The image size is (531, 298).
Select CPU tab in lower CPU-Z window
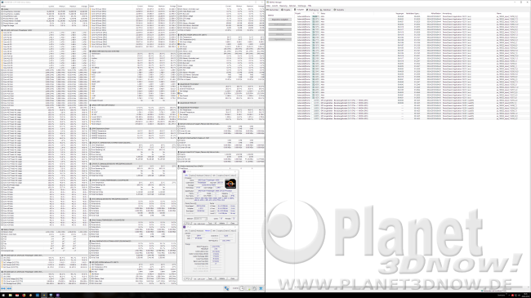tap(186, 230)
